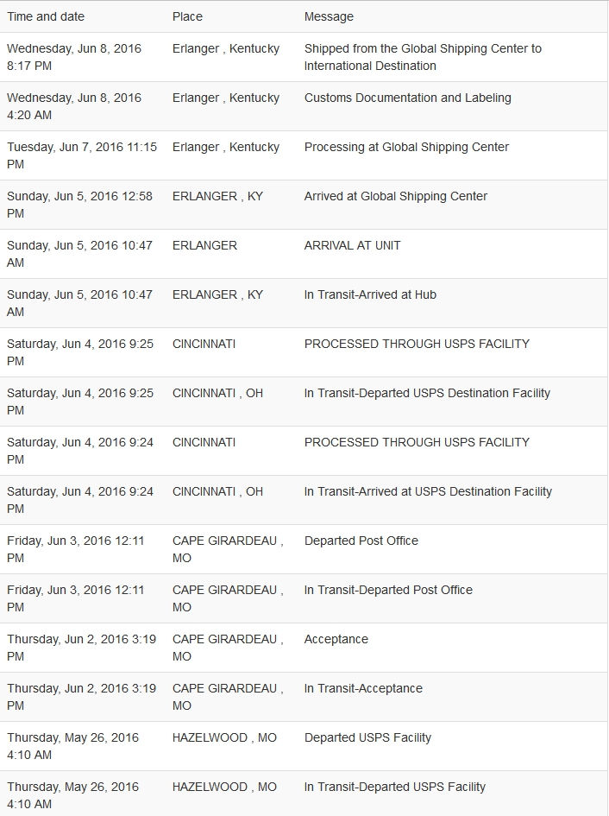Select 'Processing at Global Shipping Center' text
Viewport: 609px width, 816px height.
point(406,148)
